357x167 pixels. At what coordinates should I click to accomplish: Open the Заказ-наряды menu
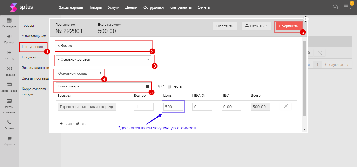click(71, 7)
